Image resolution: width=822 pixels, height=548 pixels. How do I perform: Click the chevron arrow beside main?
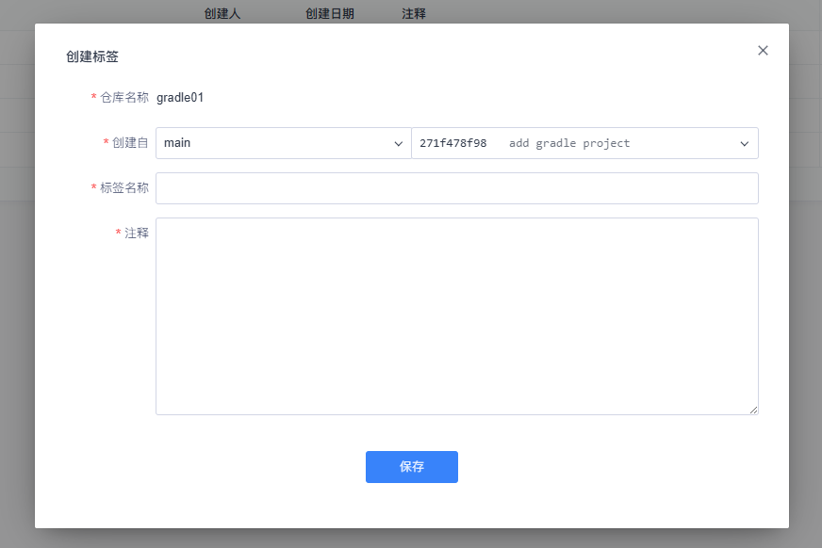(398, 144)
